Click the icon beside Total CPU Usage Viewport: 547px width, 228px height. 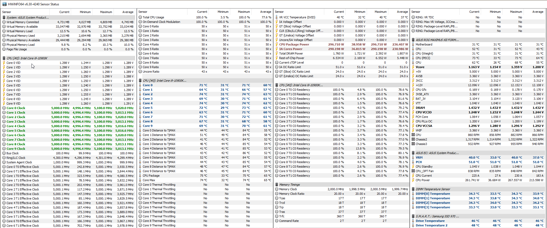pyautogui.click(x=140, y=17)
